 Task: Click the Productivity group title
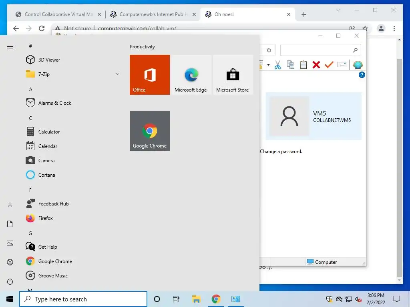click(x=142, y=46)
